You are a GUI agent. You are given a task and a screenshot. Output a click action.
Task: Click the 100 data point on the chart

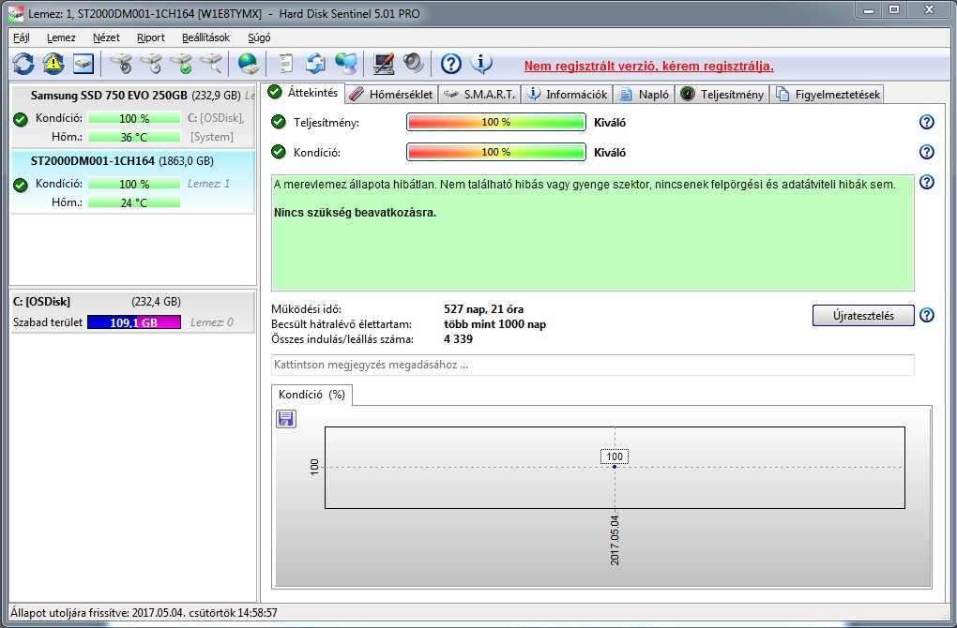pyautogui.click(x=615, y=467)
